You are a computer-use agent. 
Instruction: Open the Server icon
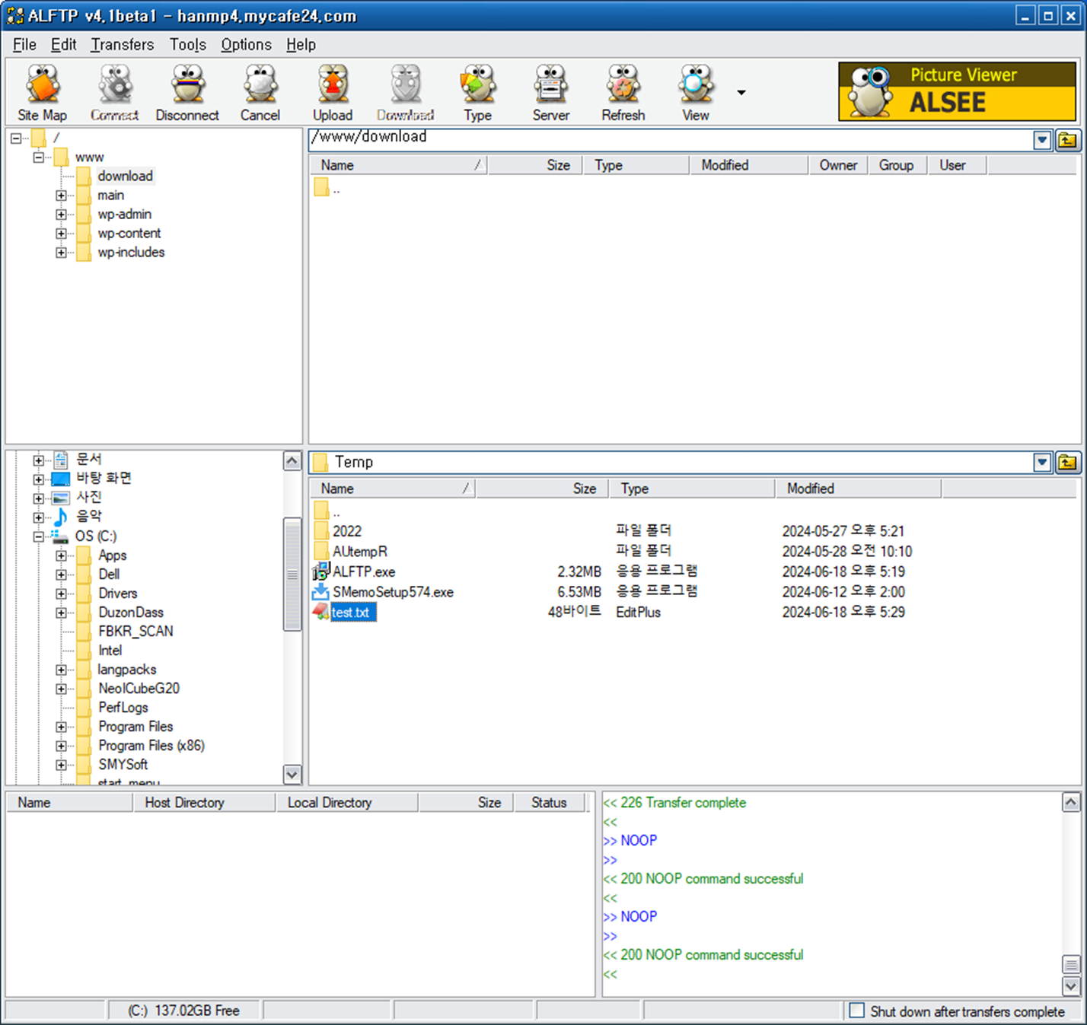click(x=550, y=91)
